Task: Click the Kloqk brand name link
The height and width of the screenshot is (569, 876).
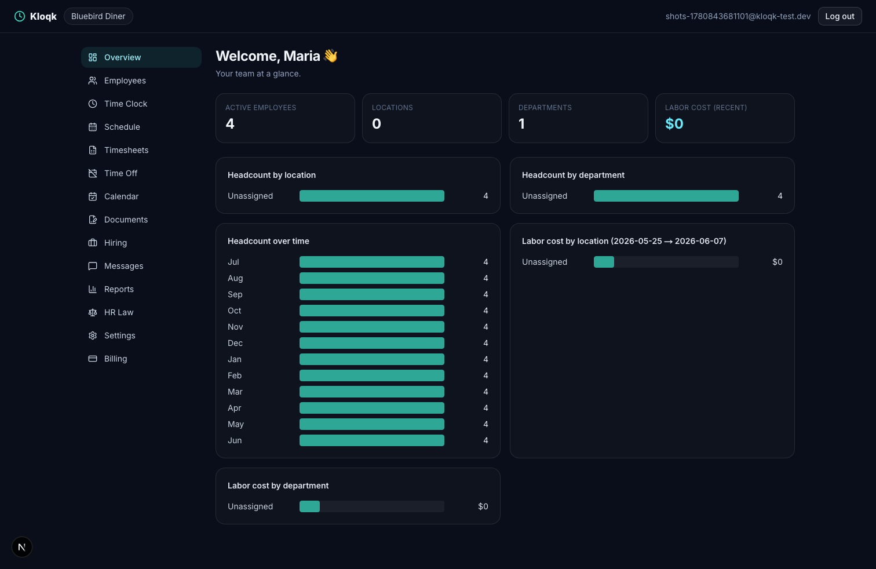Action: coord(43,16)
